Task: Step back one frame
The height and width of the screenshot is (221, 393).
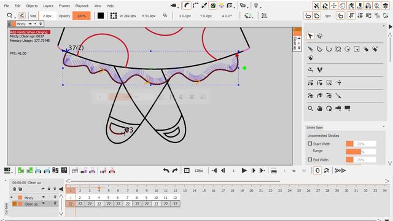Action: point(223,171)
